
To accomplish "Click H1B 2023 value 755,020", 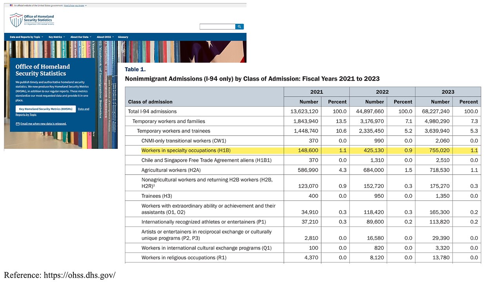I will coord(440,150).
